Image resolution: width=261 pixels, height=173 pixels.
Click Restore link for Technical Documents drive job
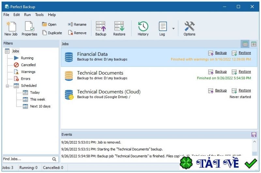245,72
